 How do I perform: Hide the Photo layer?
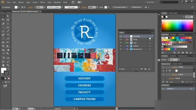120,39
